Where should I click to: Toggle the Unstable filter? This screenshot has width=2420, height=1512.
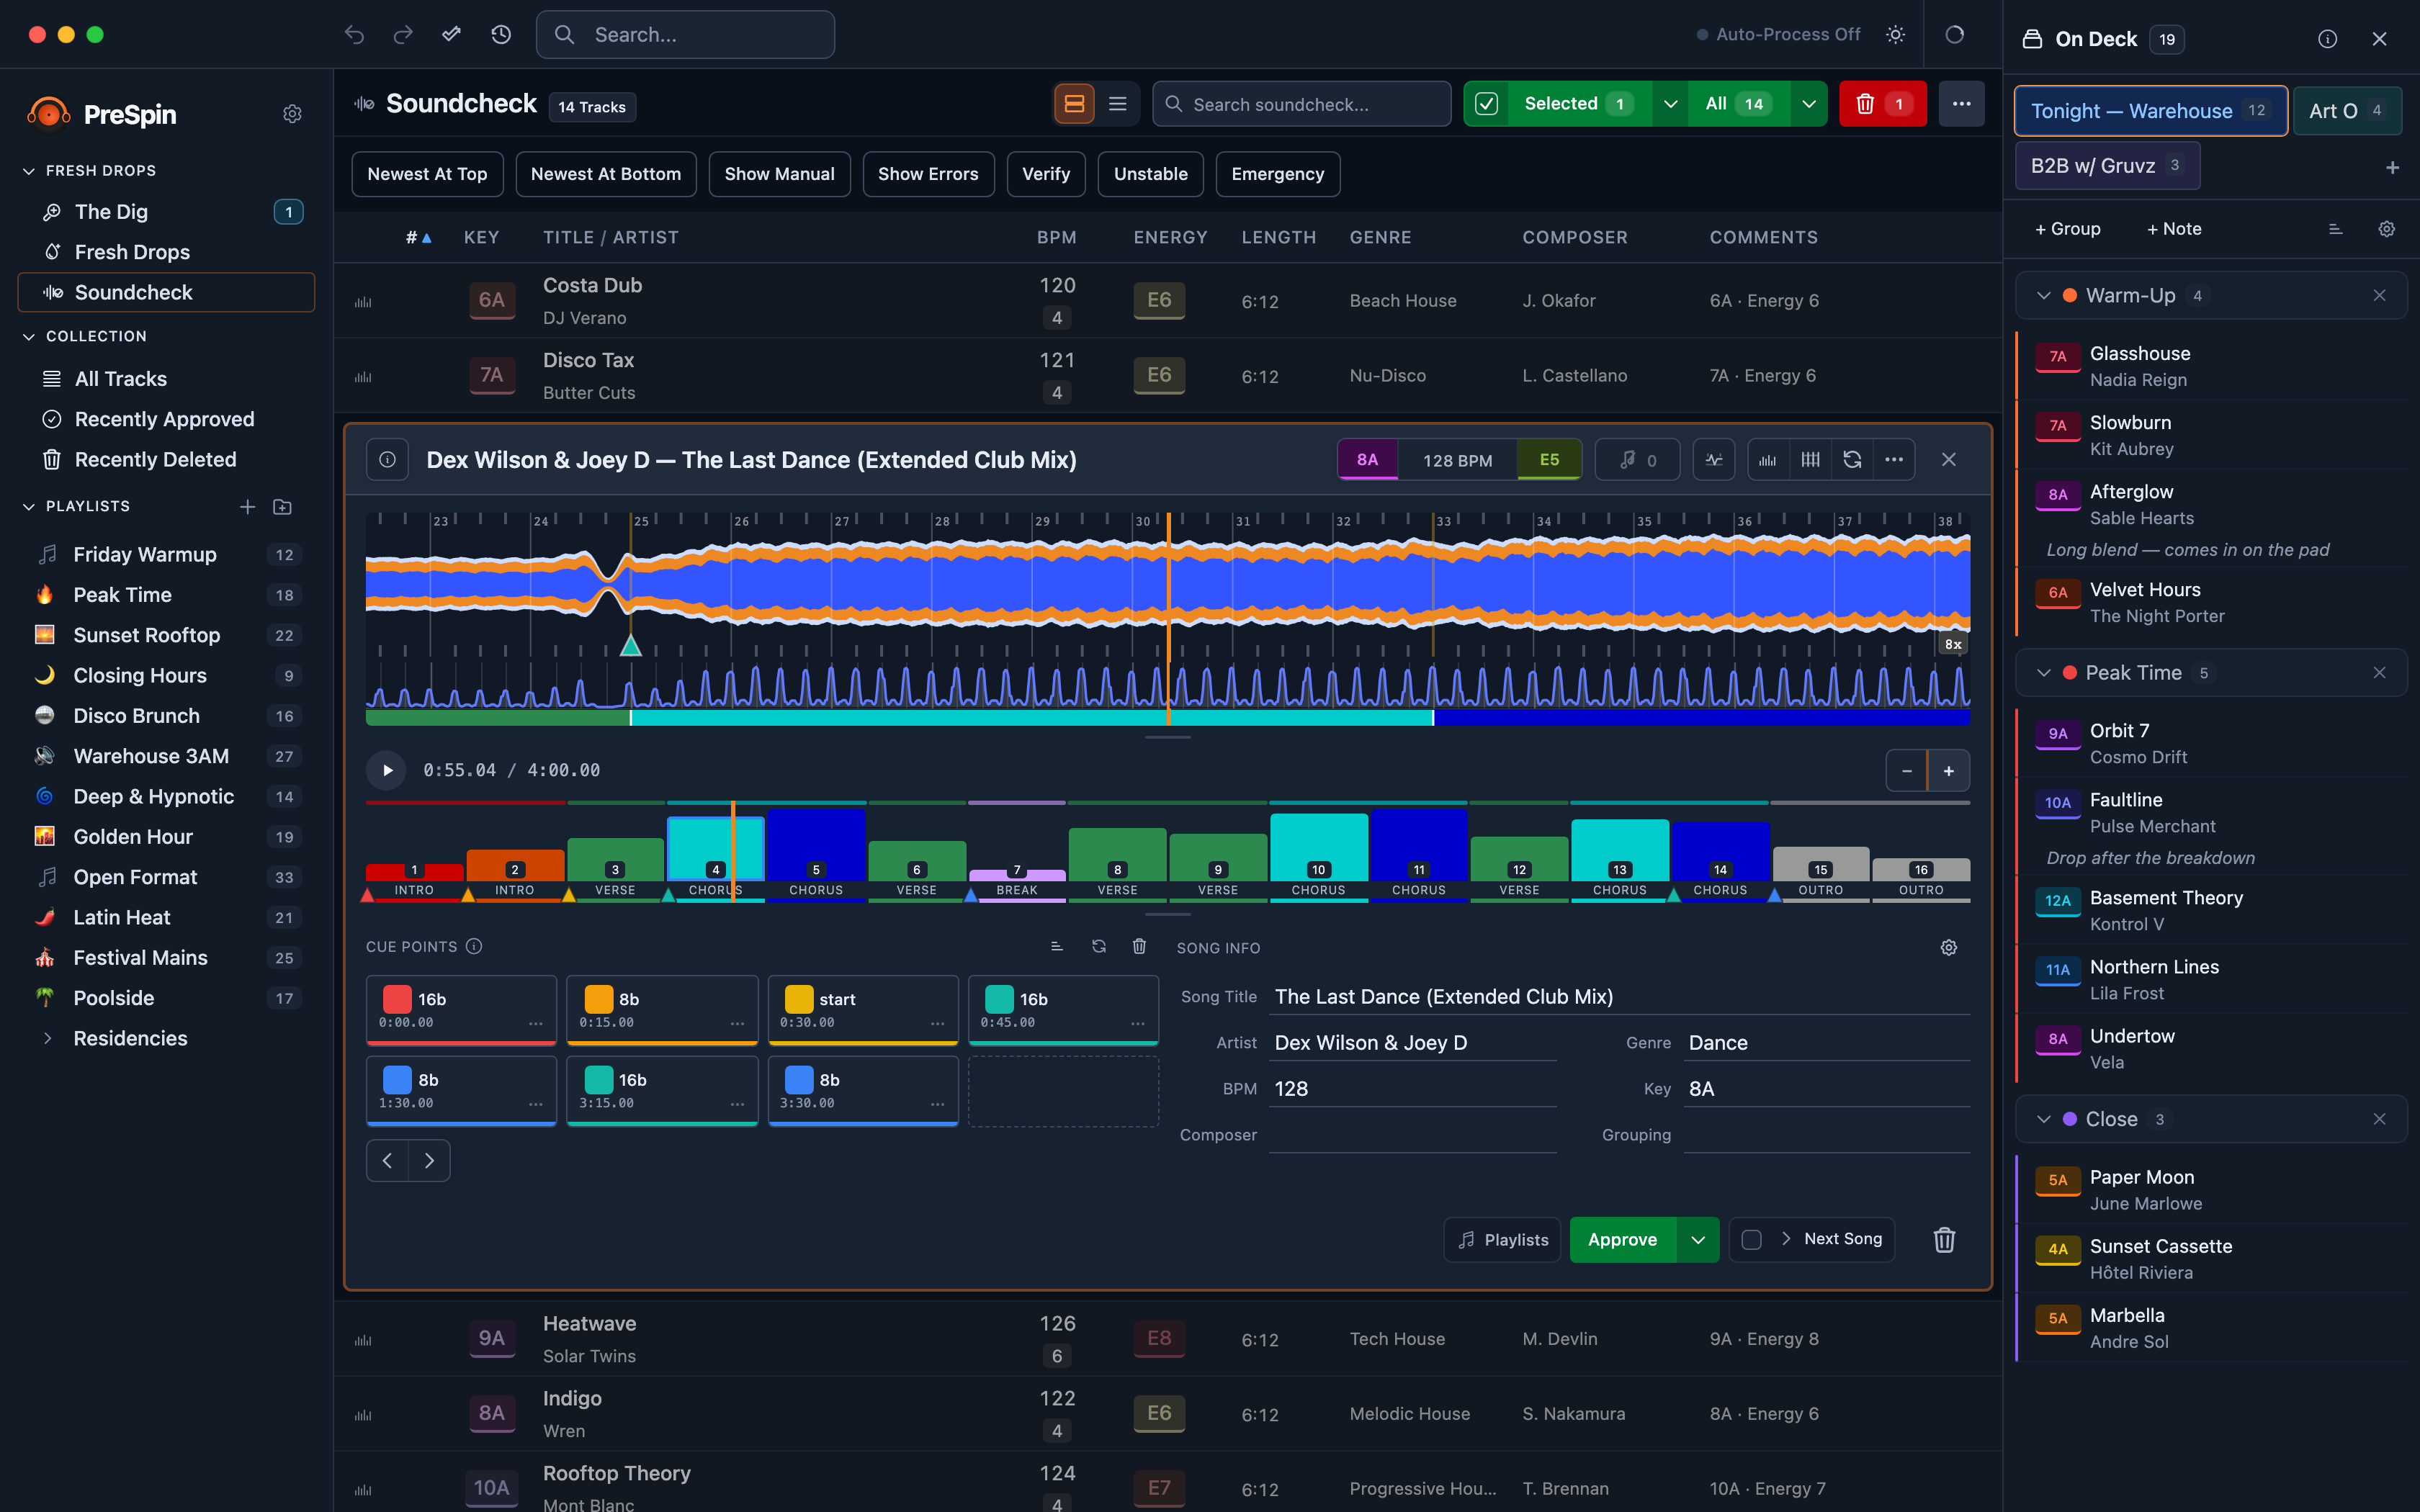(1151, 174)
